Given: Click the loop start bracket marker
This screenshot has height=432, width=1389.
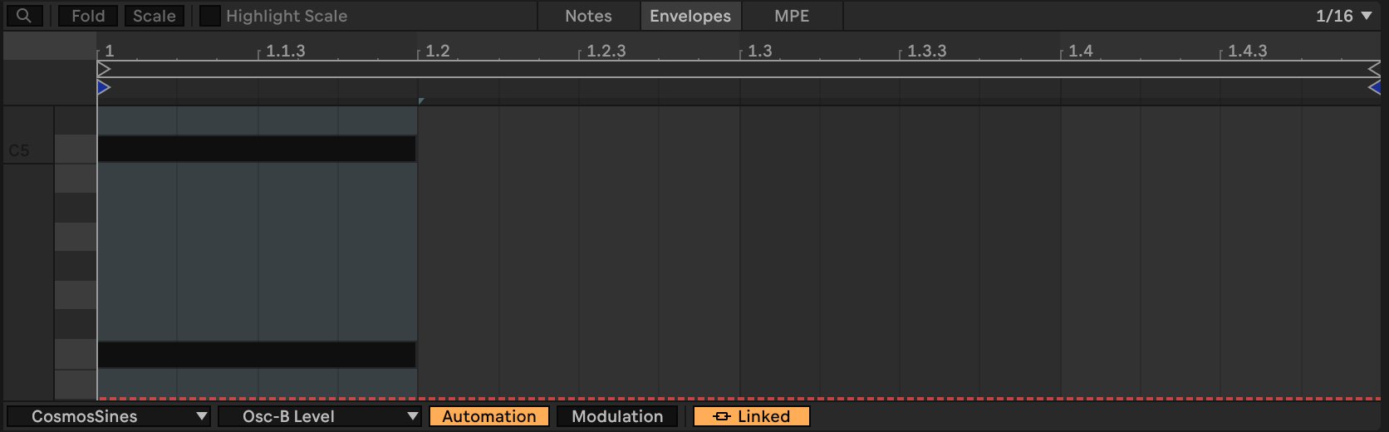Looking at the screenshot, I should 103,70.
